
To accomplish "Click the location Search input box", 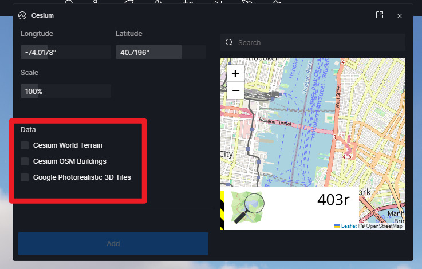I will pos(318,42).
